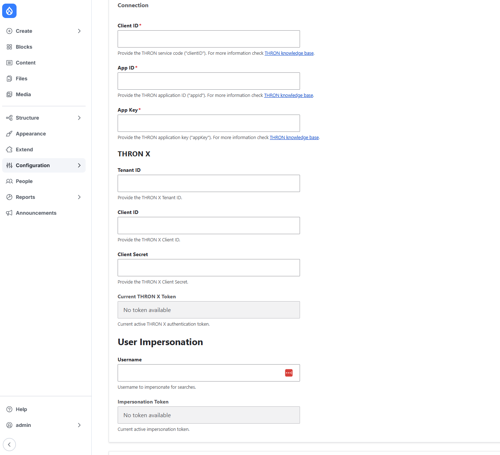Expand the Configuration submenu chevron
This screenshot has width=500, height=455.
(x=79, y=165)
